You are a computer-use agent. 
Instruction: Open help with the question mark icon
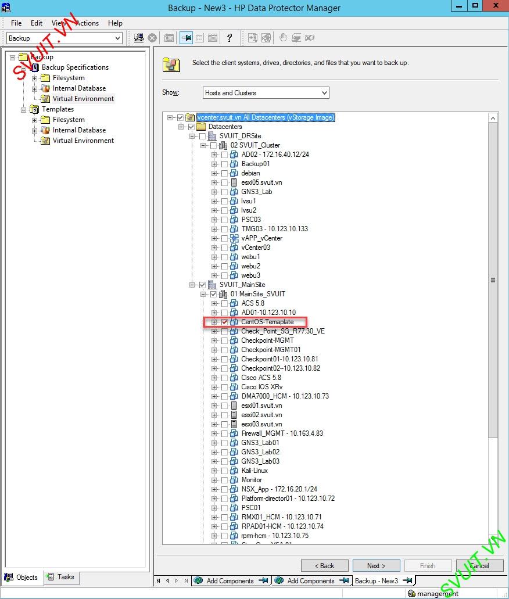pyautogui.click(x=230, y=38)
